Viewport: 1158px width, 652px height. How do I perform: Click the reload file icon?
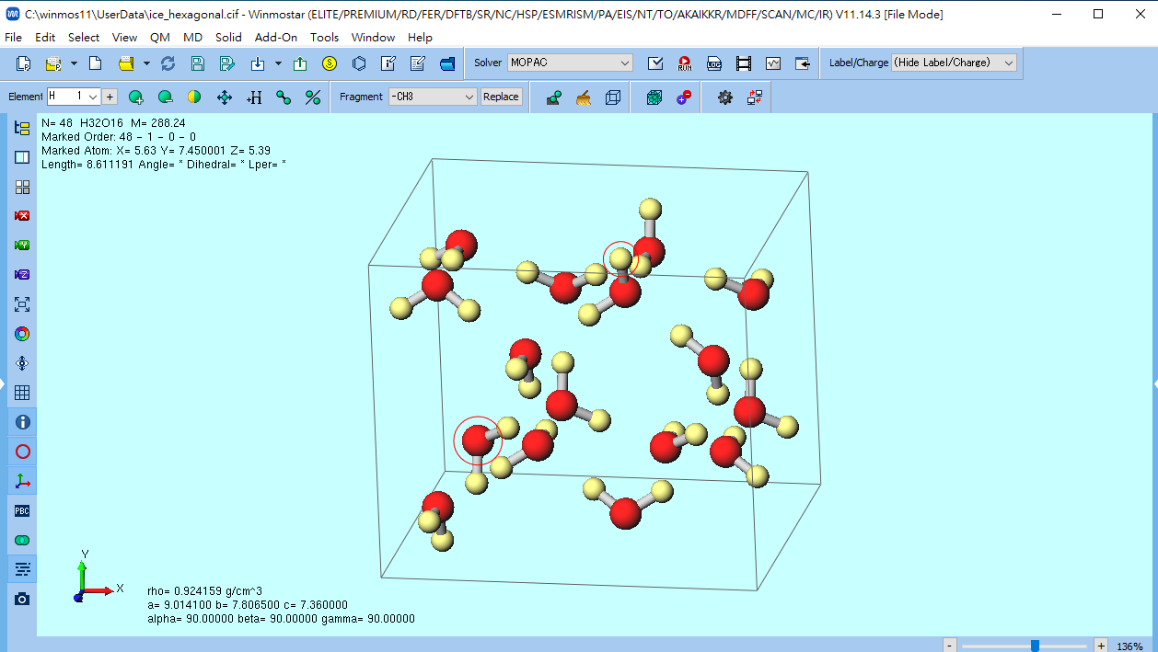(168, 63)
